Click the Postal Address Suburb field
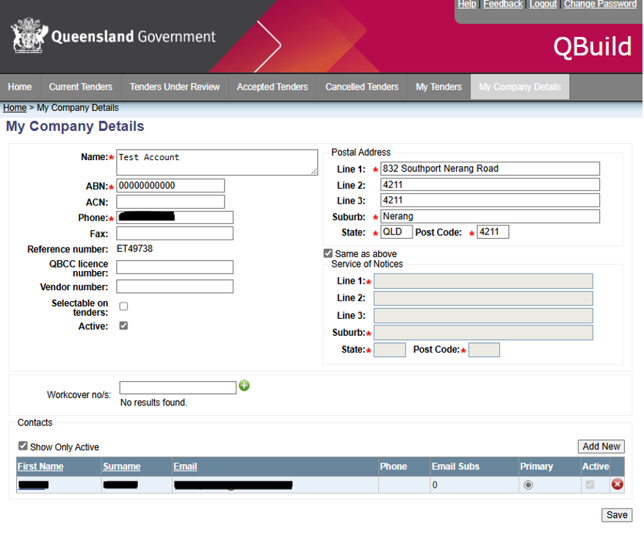 pos(490,216)
